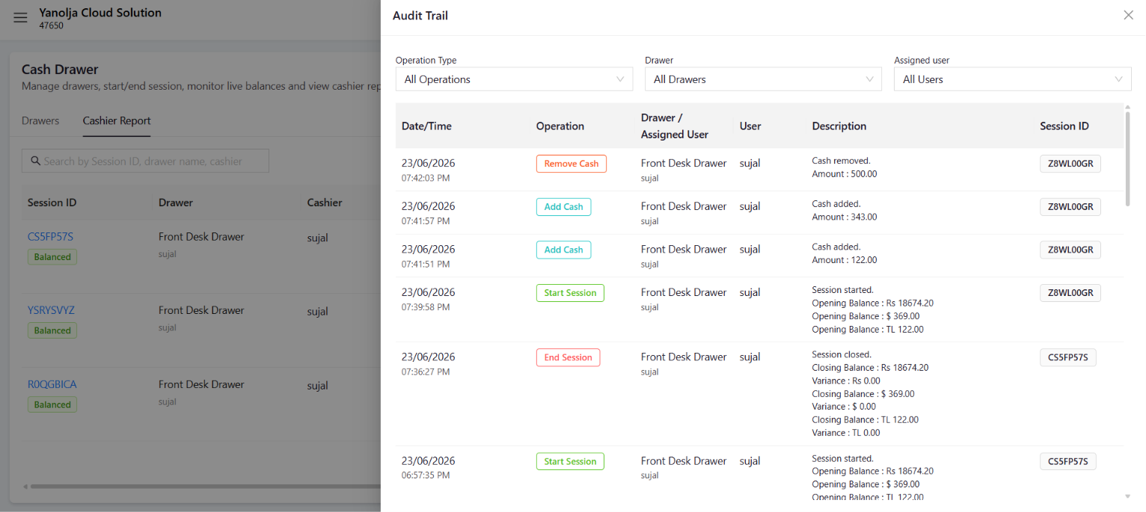This screenshot has height=512, width=1146.
Task: Open the hamburger navigation menu
Action: coord(20,18)
